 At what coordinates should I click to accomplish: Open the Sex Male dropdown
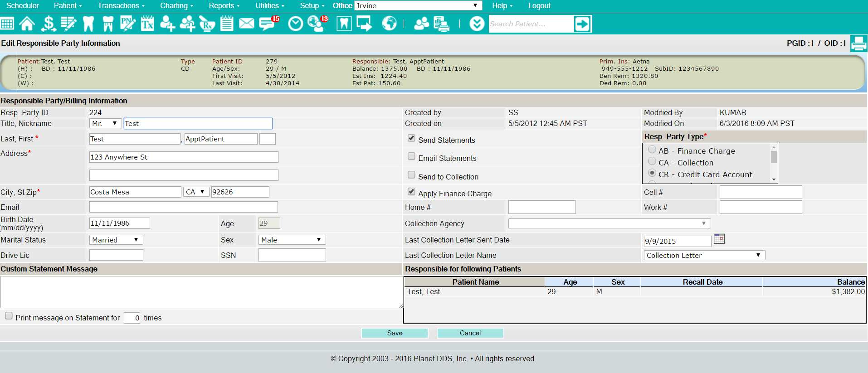(x=292, y=240)
